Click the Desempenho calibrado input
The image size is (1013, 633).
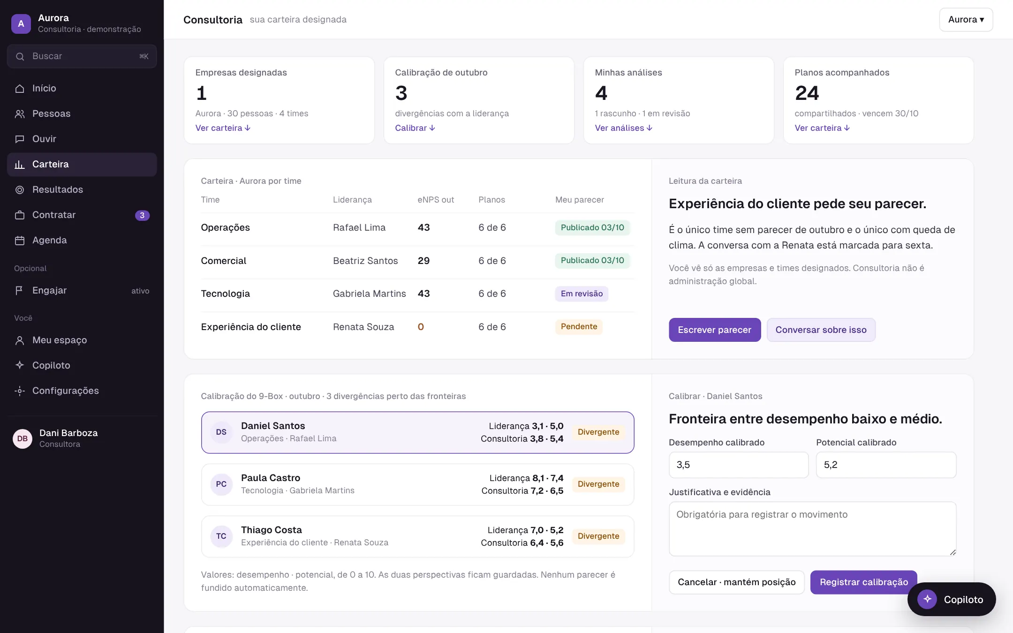pyautogui.click(x=739, y=465)
